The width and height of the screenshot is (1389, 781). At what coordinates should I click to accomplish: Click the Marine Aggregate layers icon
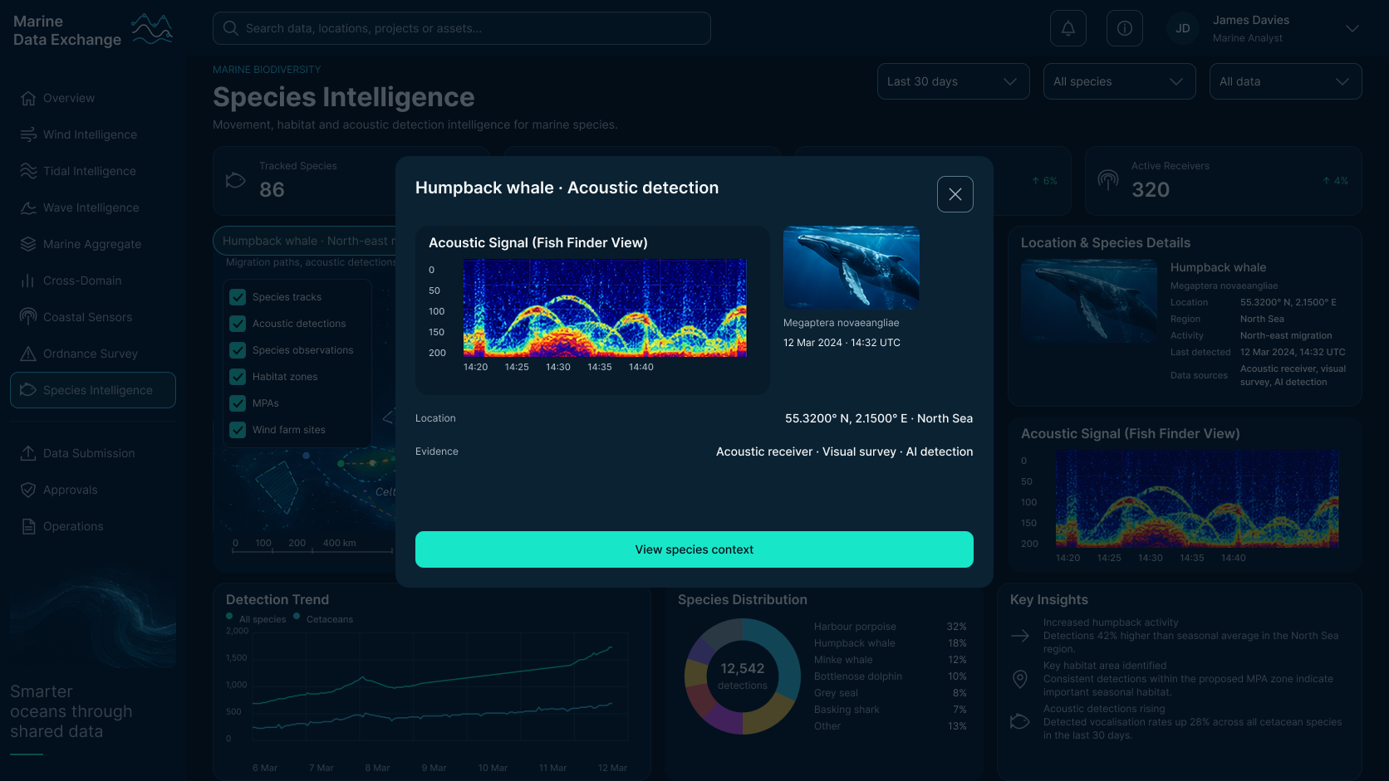pyautogui.click(x=28, y=244)
